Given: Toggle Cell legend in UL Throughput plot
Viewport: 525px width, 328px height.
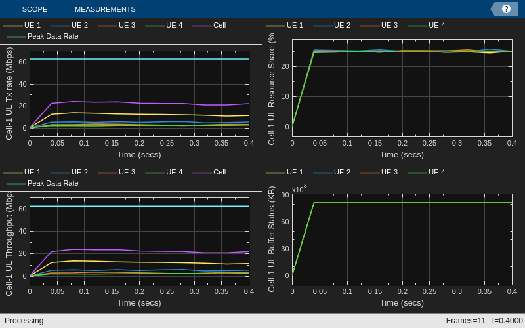Looking at the screenshot, I should tap(209, 172).
